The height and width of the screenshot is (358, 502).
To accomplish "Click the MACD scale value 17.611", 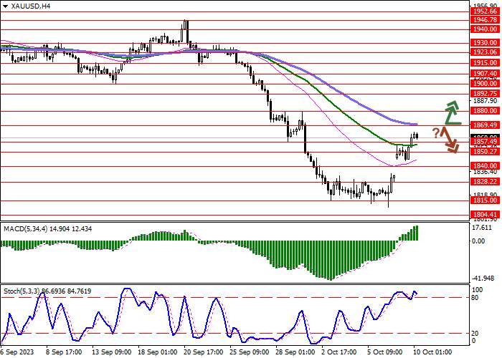I will (483, 228).
